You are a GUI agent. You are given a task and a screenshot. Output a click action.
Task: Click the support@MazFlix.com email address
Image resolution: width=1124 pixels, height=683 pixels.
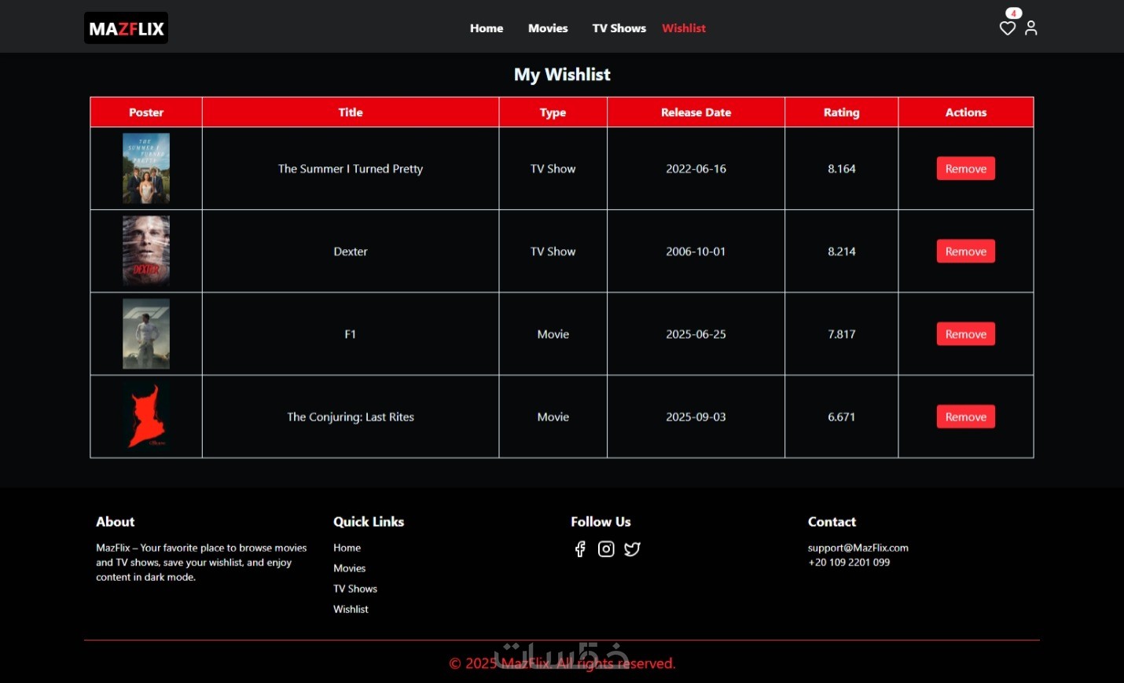pyautogui.click(x=858, y=548)
